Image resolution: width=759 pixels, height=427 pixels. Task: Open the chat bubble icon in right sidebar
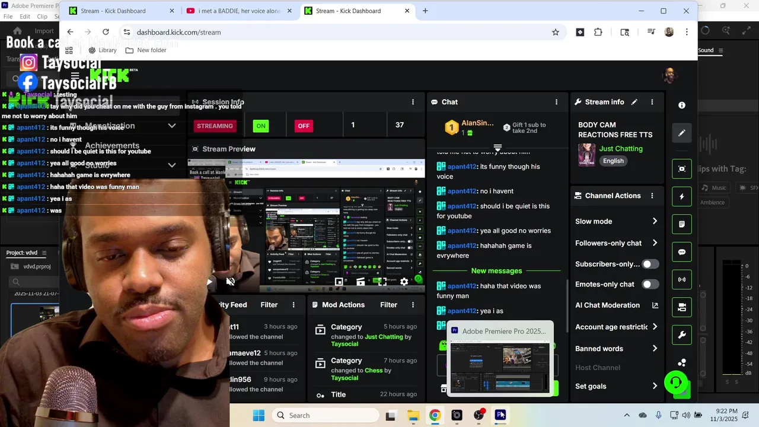pos(682,252)
